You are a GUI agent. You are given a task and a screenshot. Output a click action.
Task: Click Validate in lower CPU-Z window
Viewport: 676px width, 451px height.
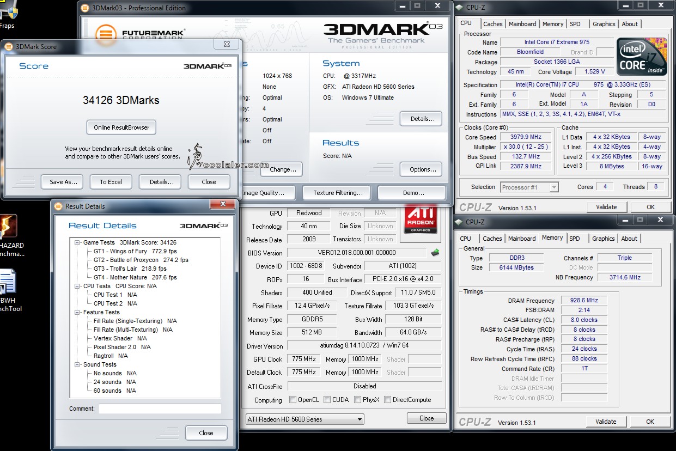(606, 422)
